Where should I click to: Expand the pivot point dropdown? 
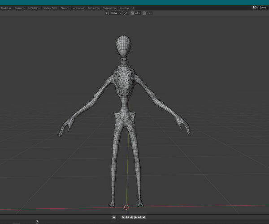[x=126, y=13]
